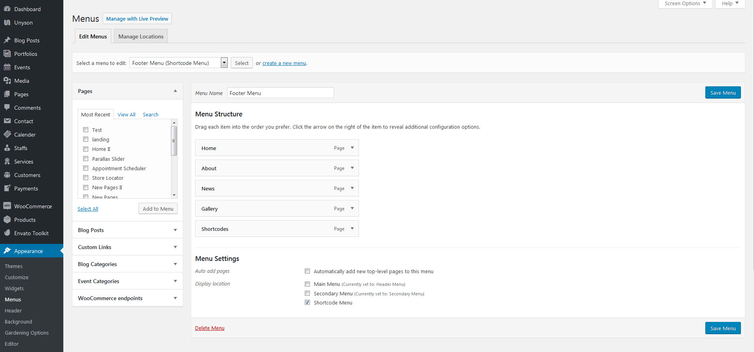
Task: Click the Blog Posts pin icon
Action: point(7,40)
